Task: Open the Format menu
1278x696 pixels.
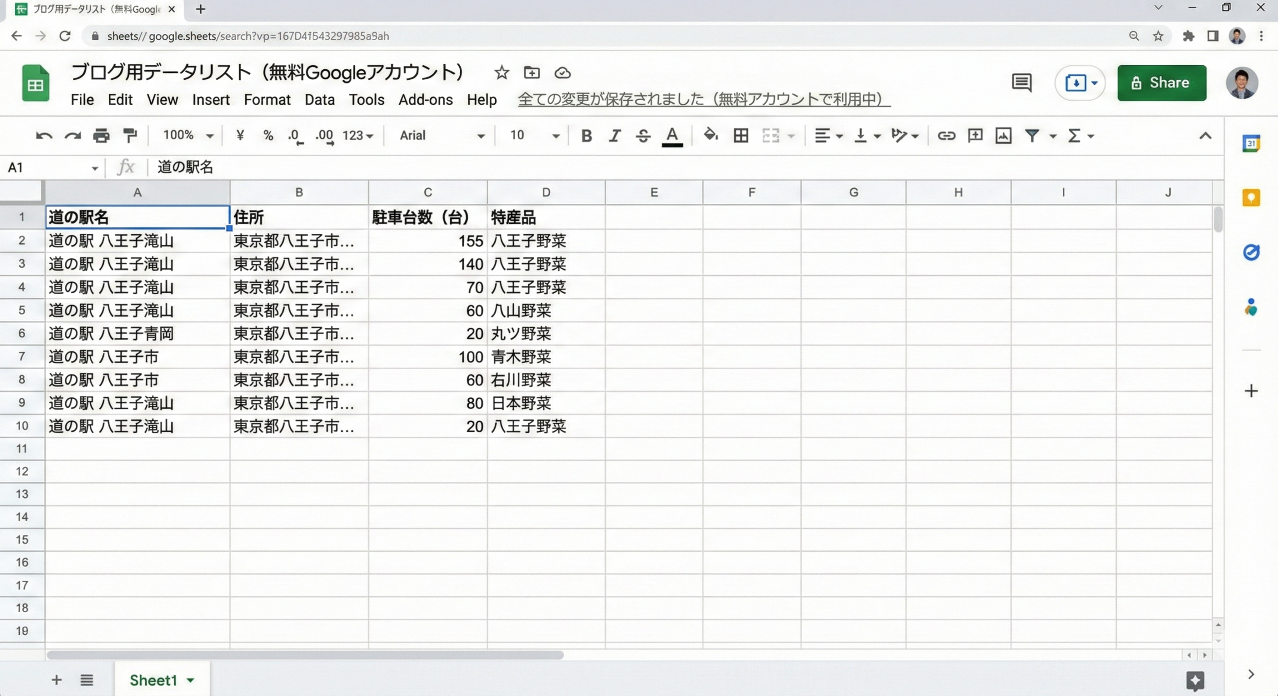Action: coord(267,100)
